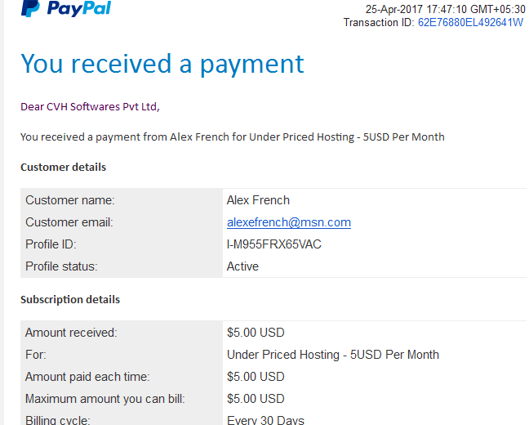Select the Profile ID value I-M955FRX65VAC
The image size is (529, 425).
pos(274,244)
